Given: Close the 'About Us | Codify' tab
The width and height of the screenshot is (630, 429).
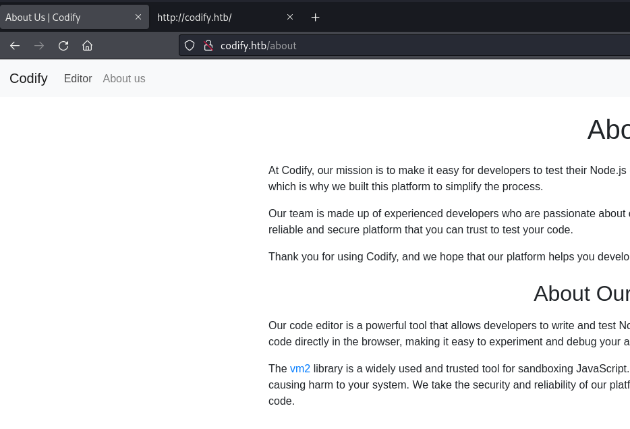Looking at the screenshot, I should (138, 18).
